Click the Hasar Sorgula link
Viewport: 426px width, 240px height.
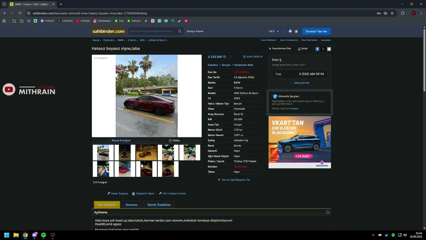pos(117,193)
